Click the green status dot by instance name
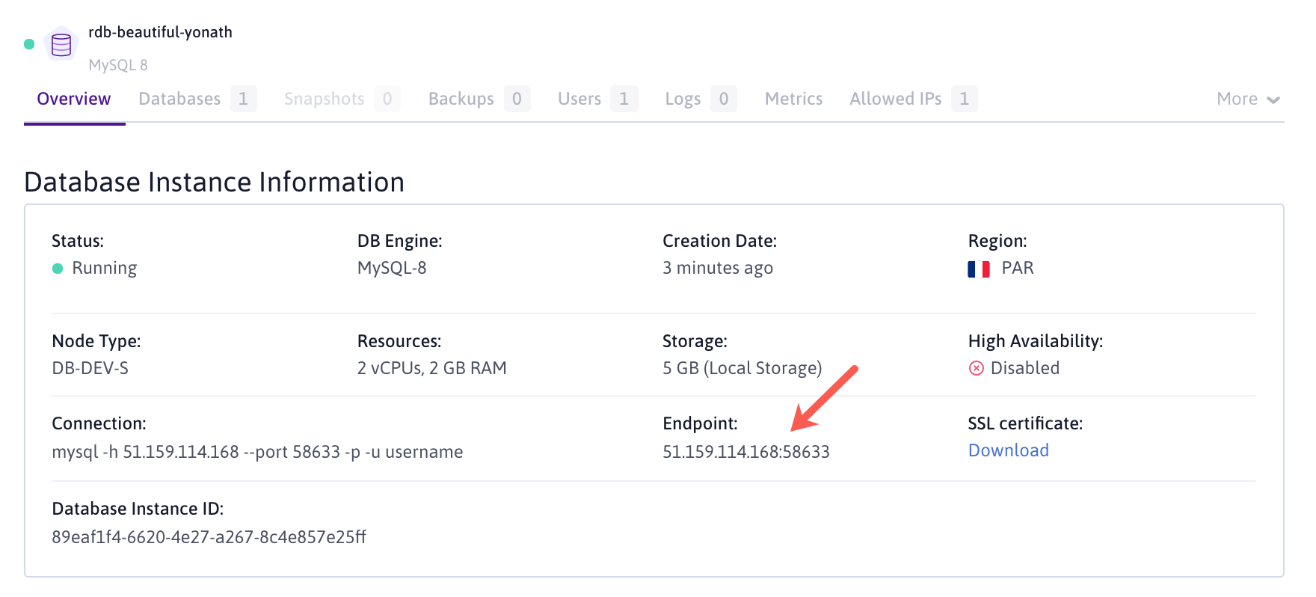The image size is (1316, 597). (x=29, y=44)
